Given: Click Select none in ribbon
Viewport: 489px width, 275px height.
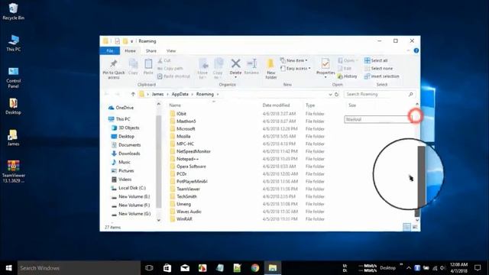Looking at the screenshot, I should point(378,68).
